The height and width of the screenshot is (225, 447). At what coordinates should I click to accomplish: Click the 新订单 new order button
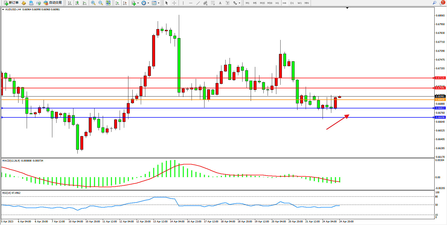click(11, 3)
